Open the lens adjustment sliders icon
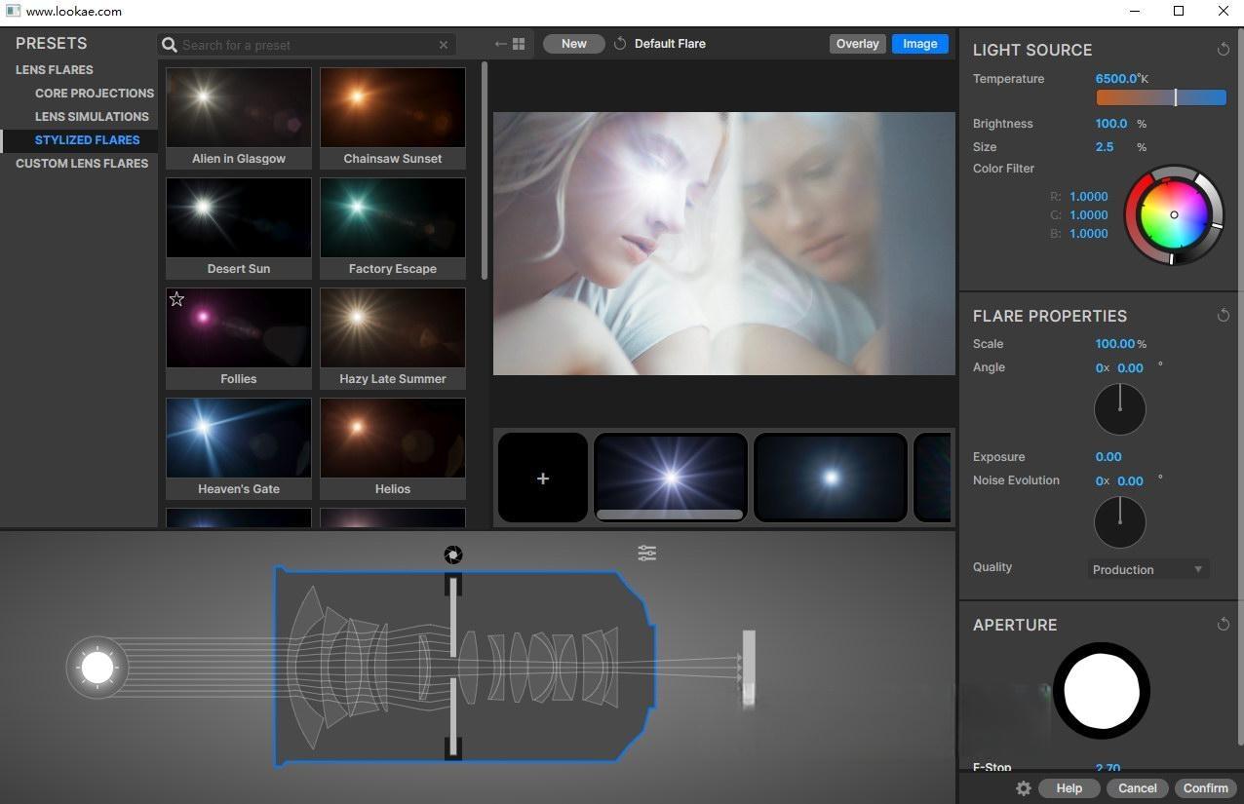 (x=647, y=553)
